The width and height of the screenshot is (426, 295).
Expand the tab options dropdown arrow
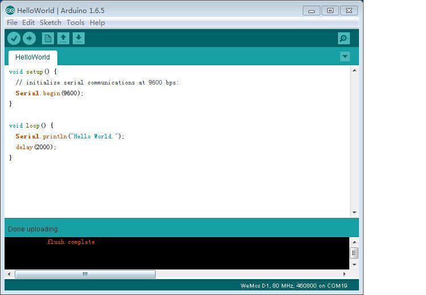(x=345, y=57)
